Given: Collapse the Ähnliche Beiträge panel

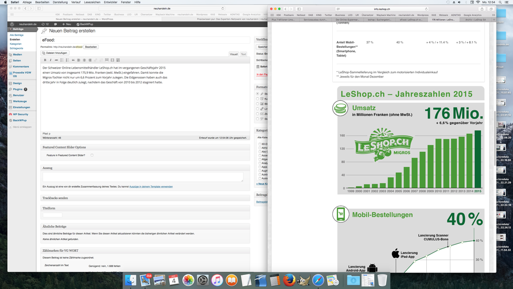Looking at the screenshot, I should pyautogui.click(x=145, y=227).
